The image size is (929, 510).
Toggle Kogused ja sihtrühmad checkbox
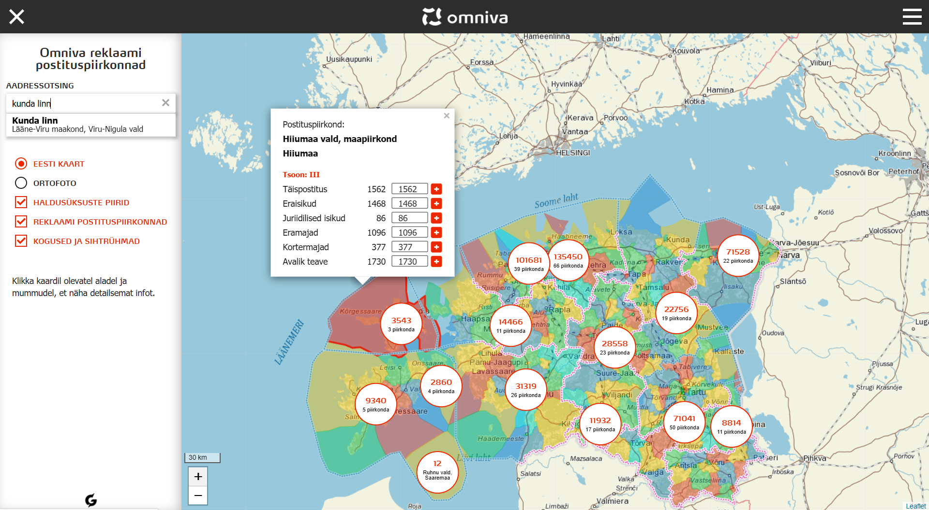coord(21,241)
